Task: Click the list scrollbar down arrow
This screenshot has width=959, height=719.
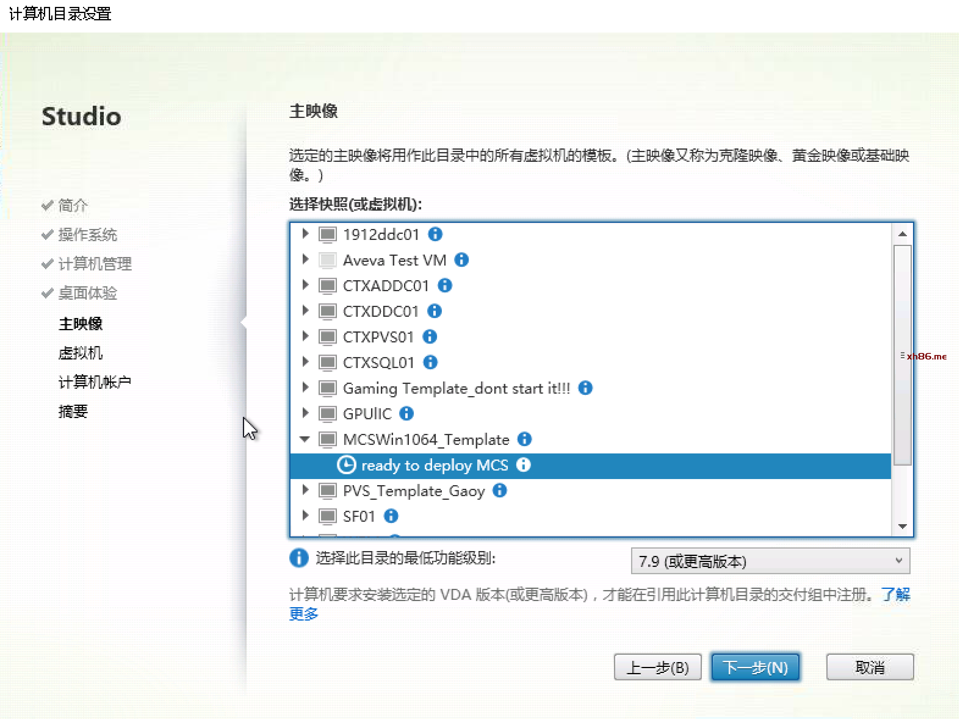Action: click(x=902, y=526)
